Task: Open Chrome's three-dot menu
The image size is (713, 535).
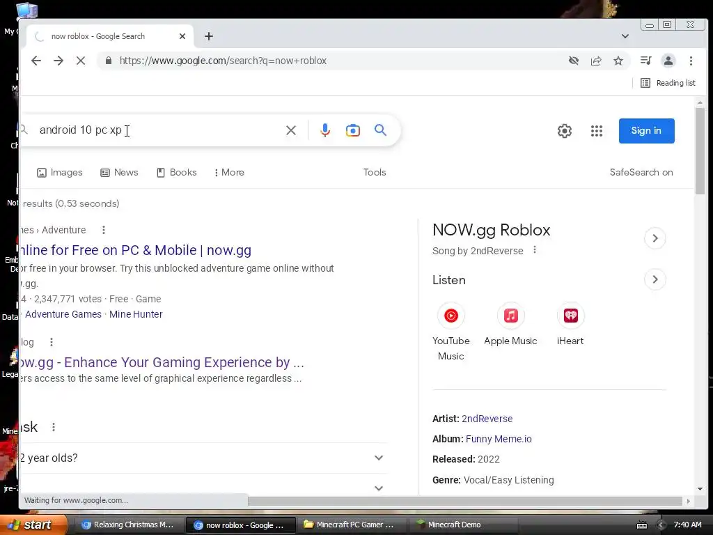Action: pyautogui.click(x=691, y=61)
